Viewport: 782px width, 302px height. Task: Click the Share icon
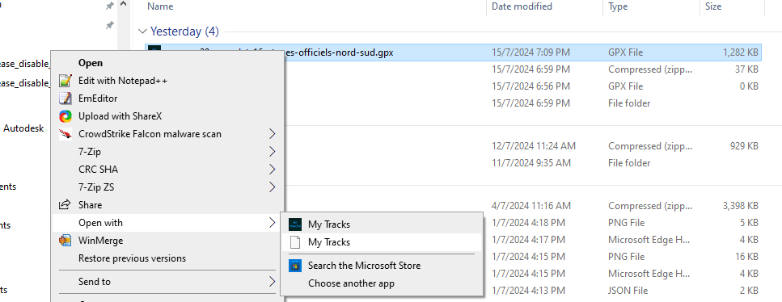[66, 205]
